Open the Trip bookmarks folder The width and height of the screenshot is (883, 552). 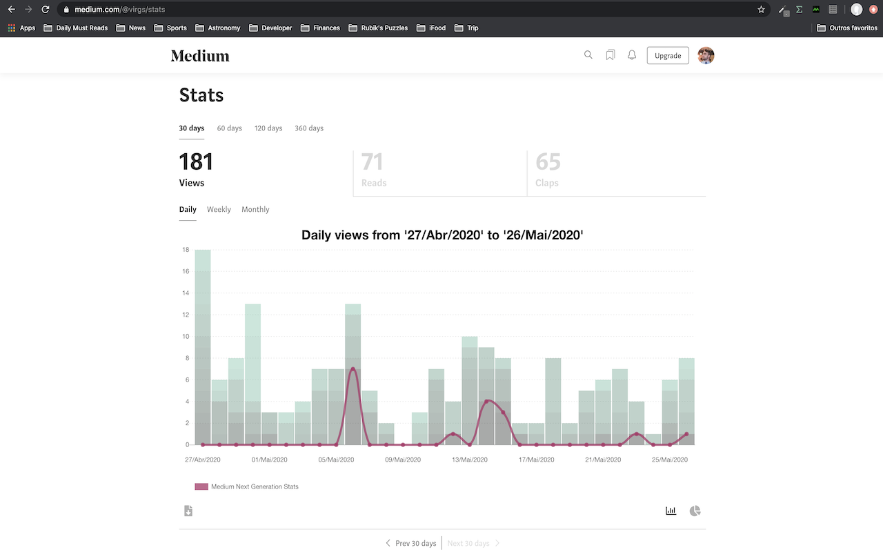pos(466,28)
